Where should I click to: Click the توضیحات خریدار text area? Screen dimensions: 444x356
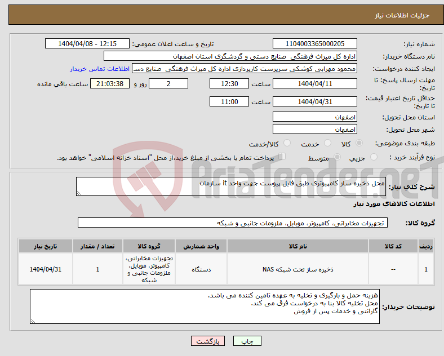(205, 306)
